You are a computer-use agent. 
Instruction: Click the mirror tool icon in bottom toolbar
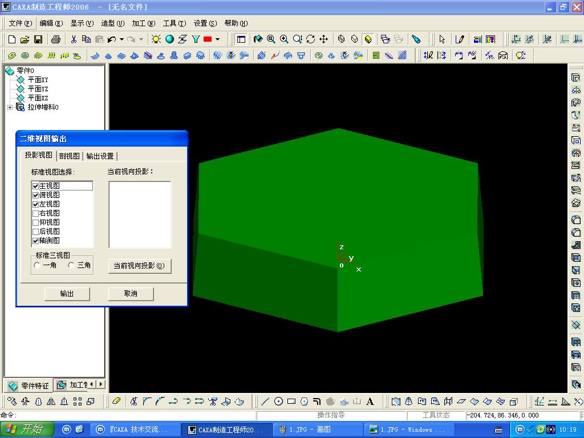51,401
